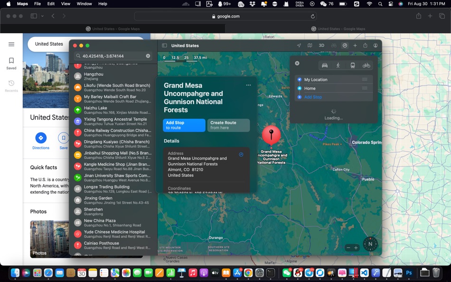Open the Maps application menu
The height and width of the screenshot is (282, 451).
click(22, 4)
